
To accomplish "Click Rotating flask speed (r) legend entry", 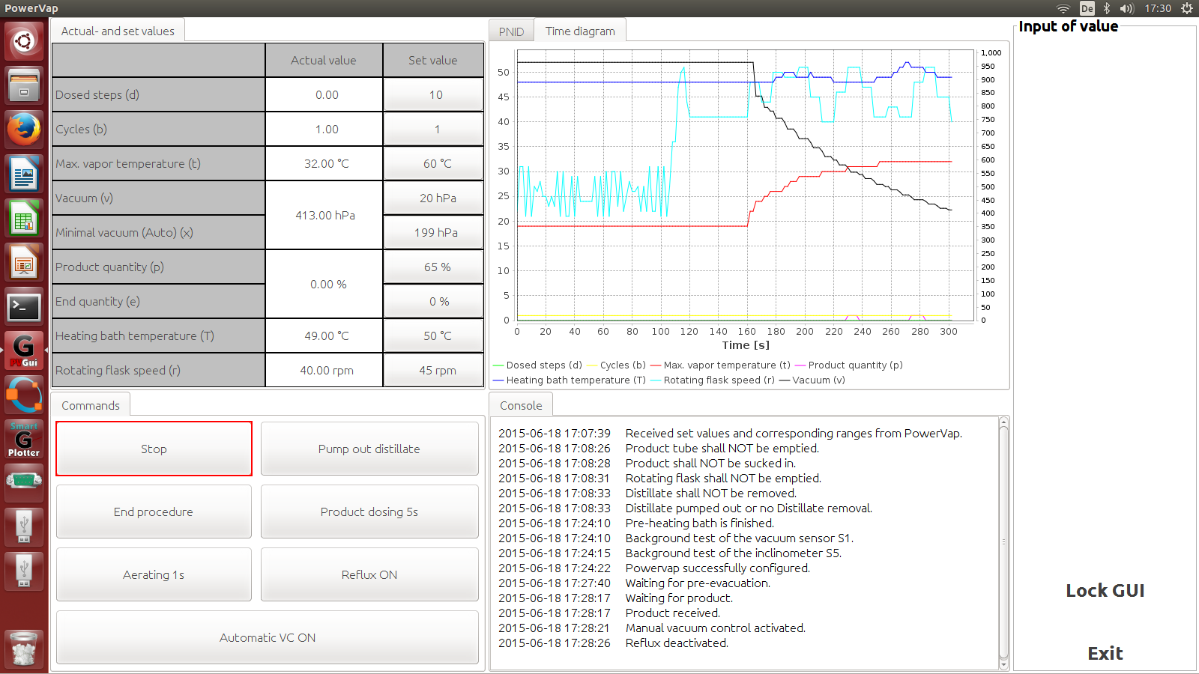I will pos(713,380).
